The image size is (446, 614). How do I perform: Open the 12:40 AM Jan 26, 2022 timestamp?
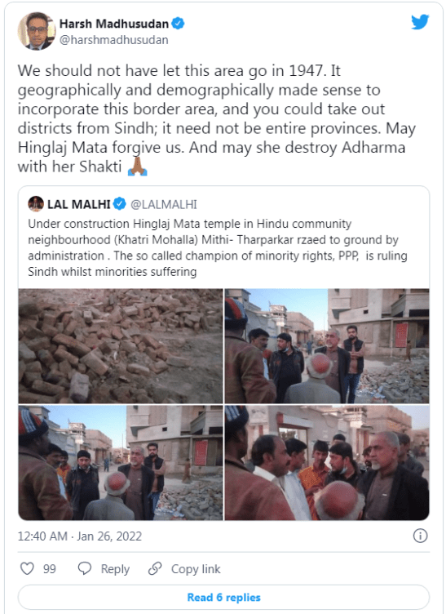(x=80, y=536)
